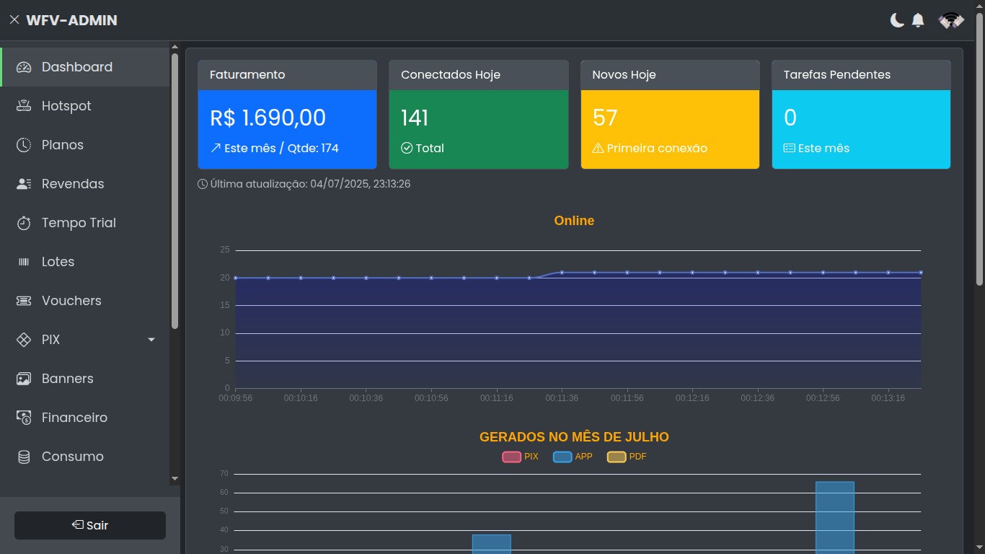The width and height of the screenshot is (985, 554).
Task: Click the Banners image icon
Action: pos(24,378)
